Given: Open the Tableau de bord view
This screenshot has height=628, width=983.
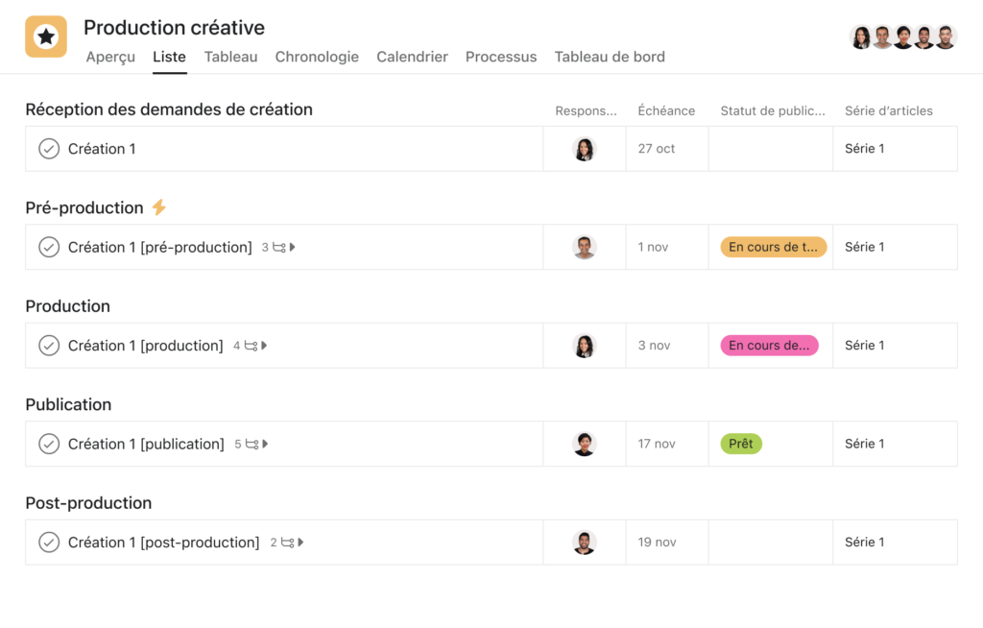Looking at the screenshot, I should click(610, 57).
